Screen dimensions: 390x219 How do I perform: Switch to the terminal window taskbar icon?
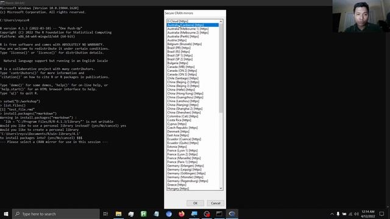(x=219, y=214)
